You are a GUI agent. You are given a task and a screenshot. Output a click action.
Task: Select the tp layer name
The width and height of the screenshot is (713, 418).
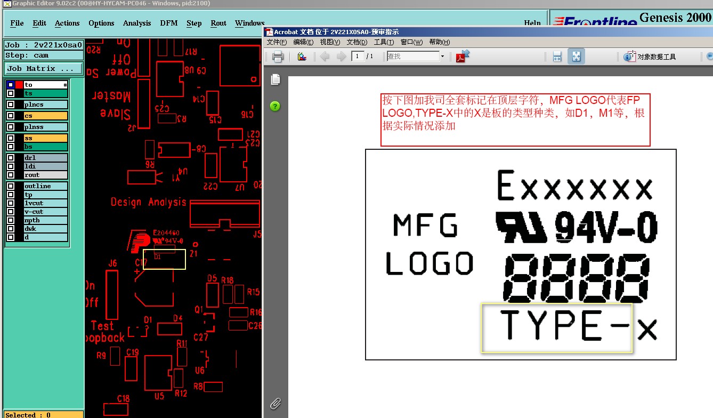(x=46, y=195)
